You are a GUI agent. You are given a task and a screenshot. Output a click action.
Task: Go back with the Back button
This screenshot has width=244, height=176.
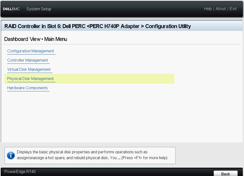[x=226, y=174]
